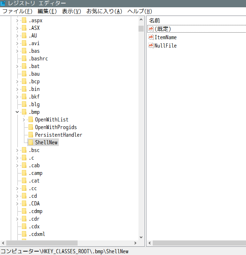Screen dimensions: 246x255
Task: Click the (既定) string value icon
Action: click(151, 29)
